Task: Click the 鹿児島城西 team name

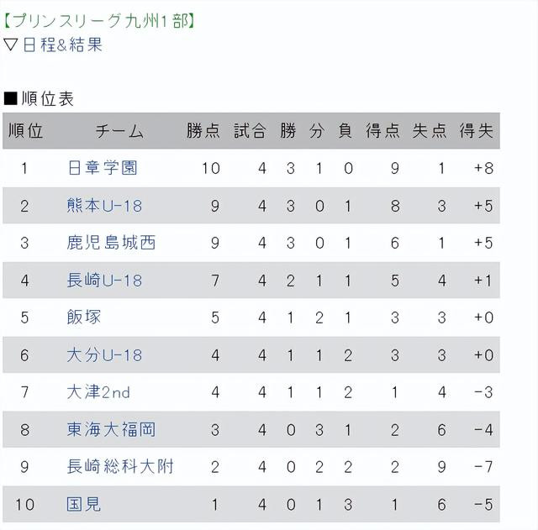Action: (x=111, y=243)
